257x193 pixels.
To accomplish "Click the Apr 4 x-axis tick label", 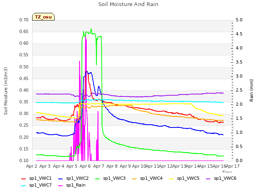I will (x=59, y=166).
